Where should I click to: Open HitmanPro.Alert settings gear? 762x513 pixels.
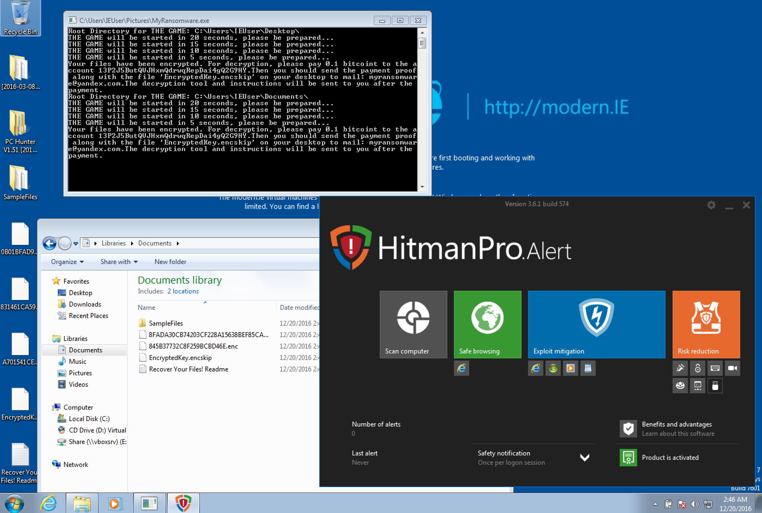(x=711, y=205)
